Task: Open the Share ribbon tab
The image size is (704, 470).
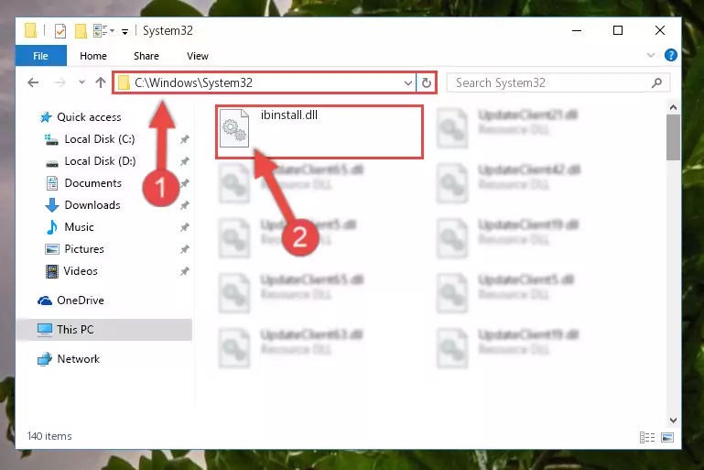Action: [146, 56]
